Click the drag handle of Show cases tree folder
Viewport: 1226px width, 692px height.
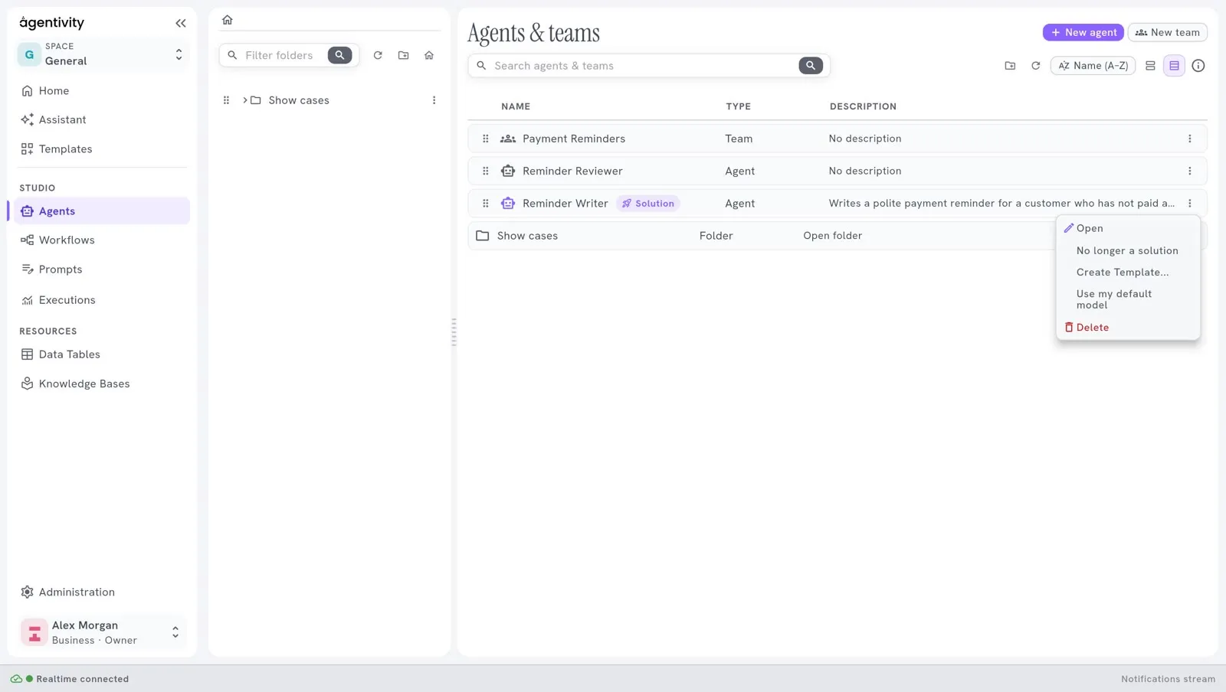(x=226, y=100)
